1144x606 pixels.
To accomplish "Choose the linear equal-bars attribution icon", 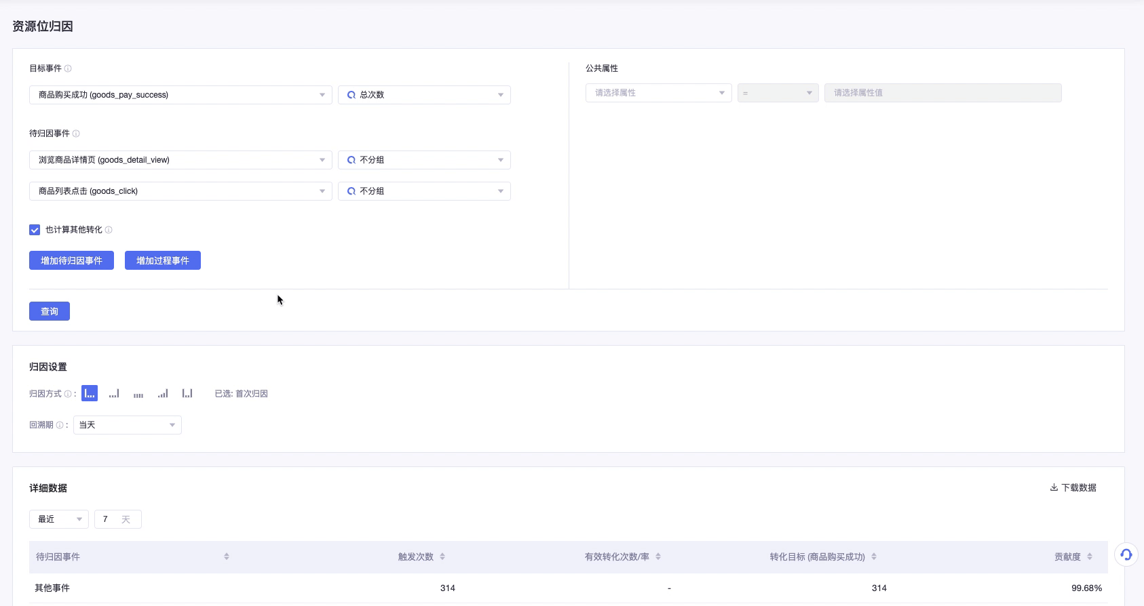I will (138, 393).
